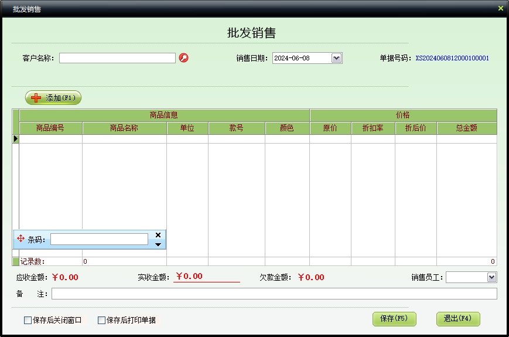Close the barcode input panel
Viewport: 509px width, 337px height.
(x=158, y=234)
